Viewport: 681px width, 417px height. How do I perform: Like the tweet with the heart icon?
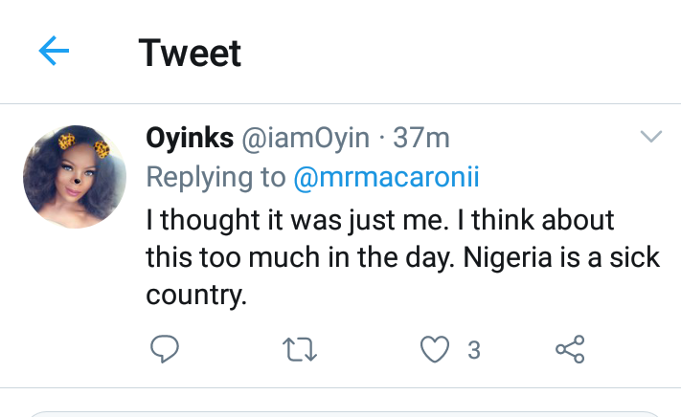point(436,350)
